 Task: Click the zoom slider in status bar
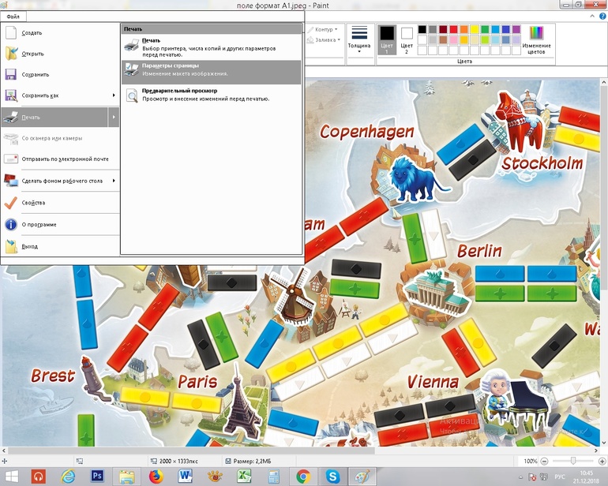tap(572, 461)
